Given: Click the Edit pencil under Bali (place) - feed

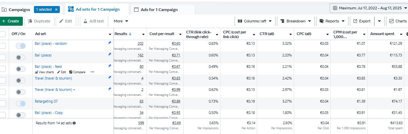Looking at the screenshot, I should point(59,72).
